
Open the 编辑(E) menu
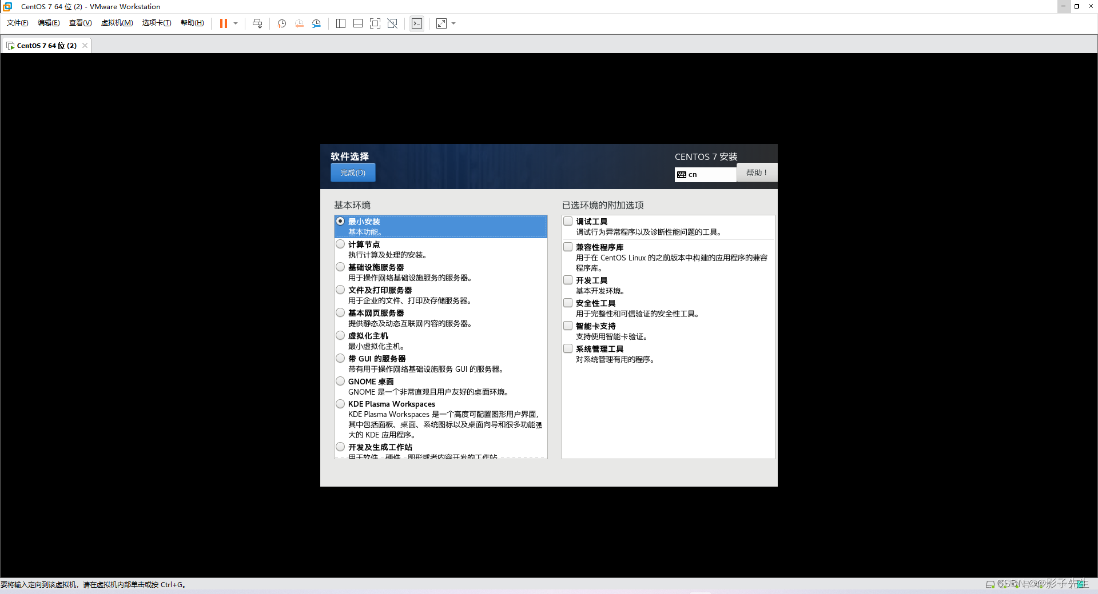pyautogui.click(x=49, y=23)
